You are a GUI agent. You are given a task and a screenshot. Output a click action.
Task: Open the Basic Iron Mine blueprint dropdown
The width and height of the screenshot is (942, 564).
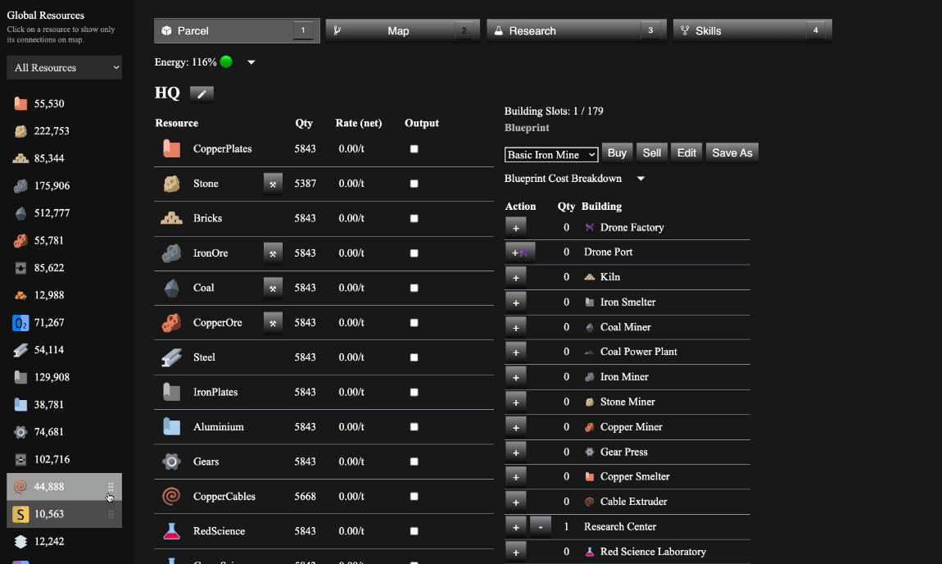[x=550, y=155]
